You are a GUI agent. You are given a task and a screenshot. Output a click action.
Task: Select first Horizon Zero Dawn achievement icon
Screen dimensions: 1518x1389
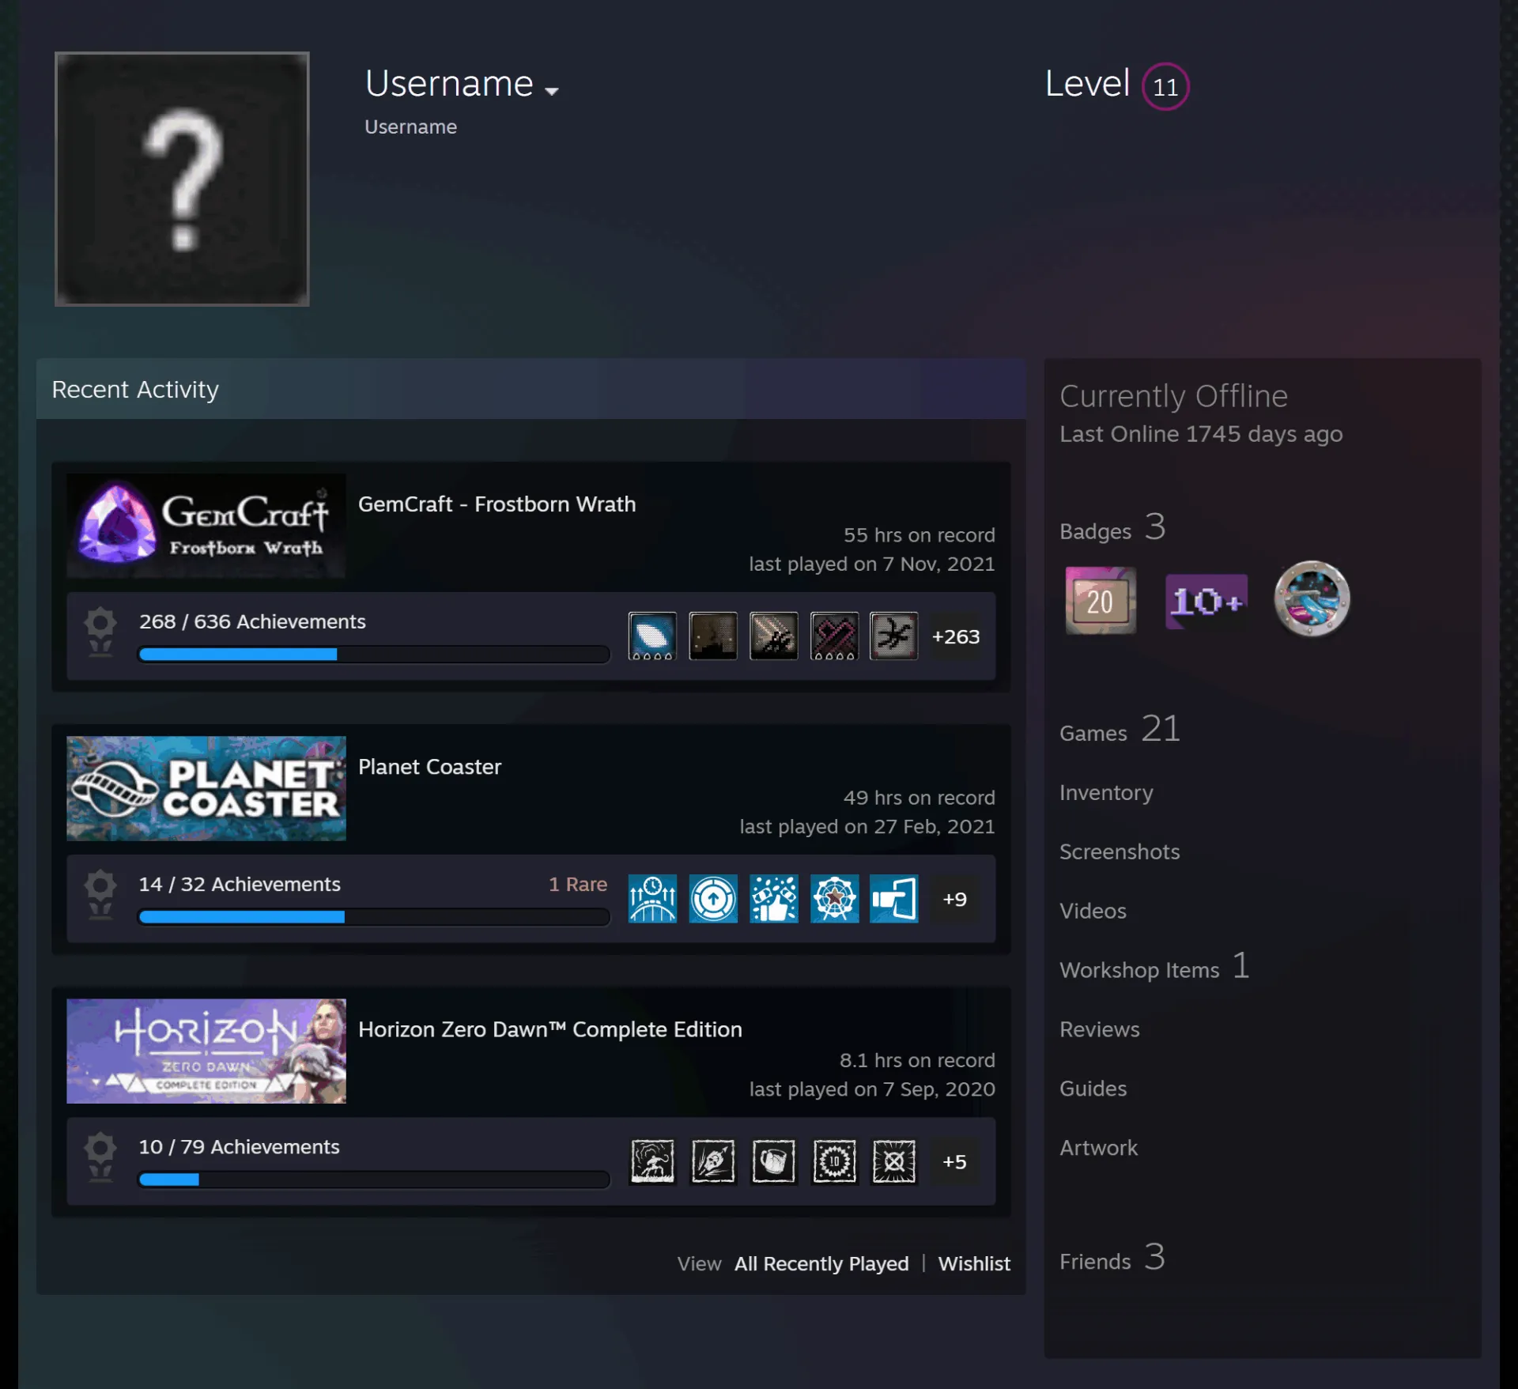[652, 1161]
